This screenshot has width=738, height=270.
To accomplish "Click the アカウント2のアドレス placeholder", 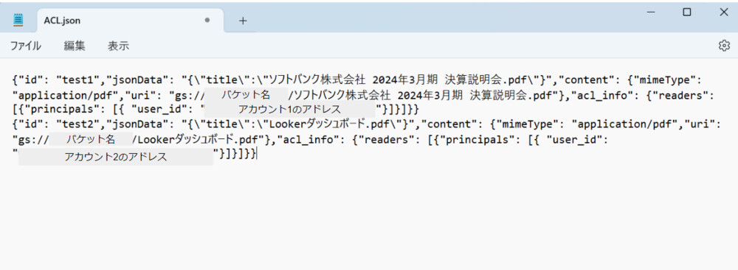I will (116, 157).
